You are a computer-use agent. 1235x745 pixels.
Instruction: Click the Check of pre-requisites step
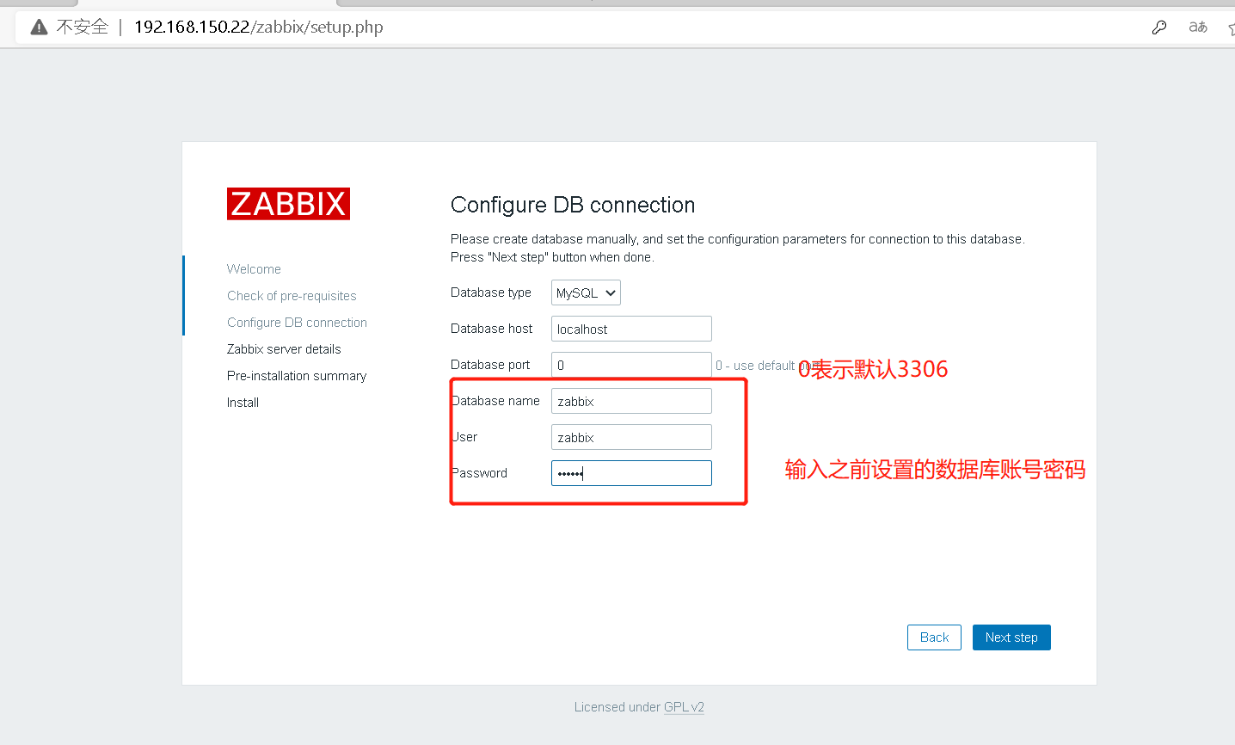[x=292, y=295]
